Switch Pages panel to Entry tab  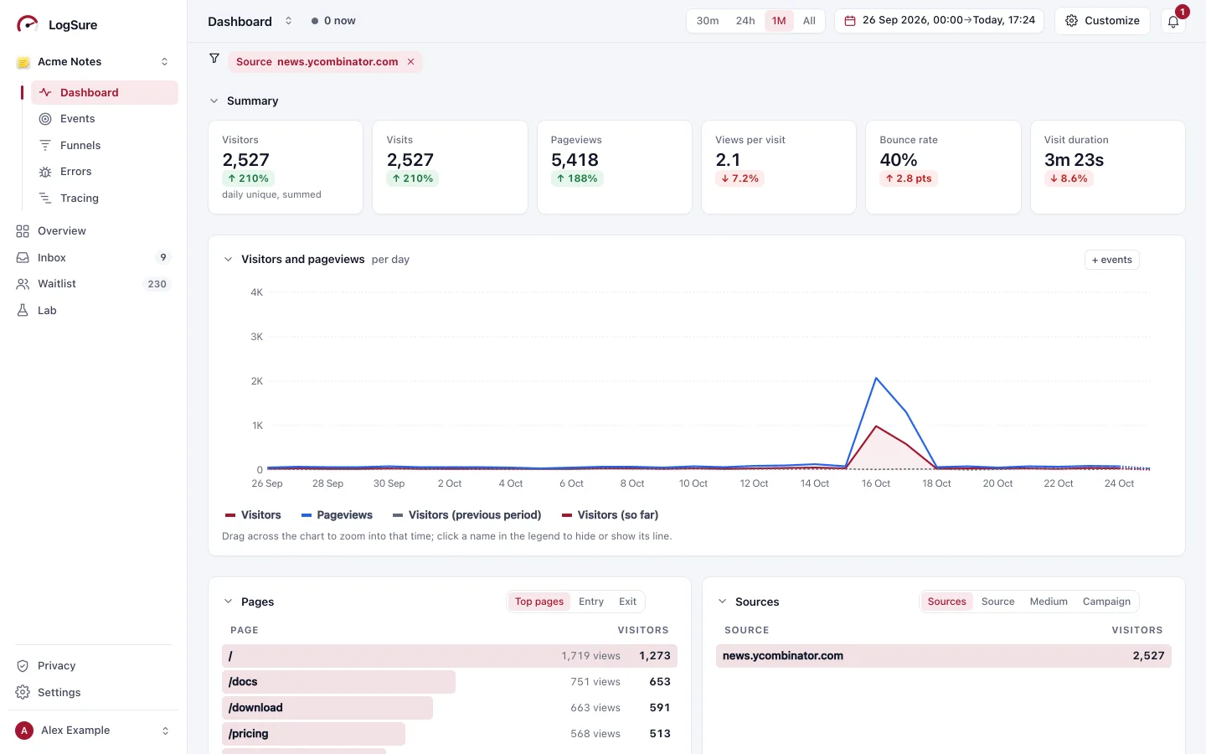point(591,602)
